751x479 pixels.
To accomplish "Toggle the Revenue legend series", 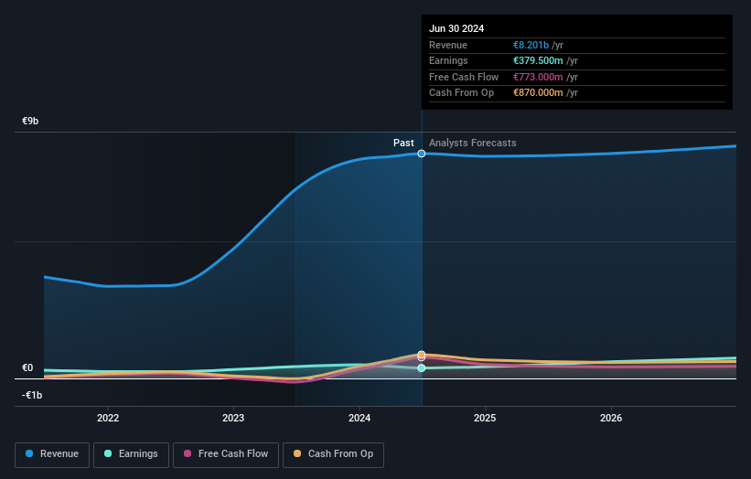I will pyautogui.click(x=52, y=454).
